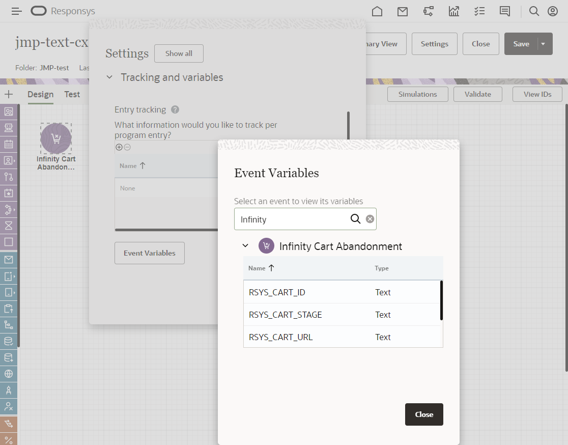
Task: Select the starred calendar event icon
Action: pyautogui.click(x=9, y=193)
